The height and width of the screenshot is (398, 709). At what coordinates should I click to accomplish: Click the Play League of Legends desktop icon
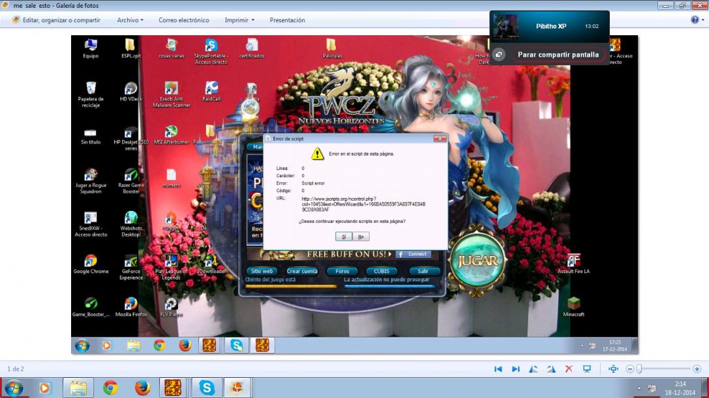point(172,268)
